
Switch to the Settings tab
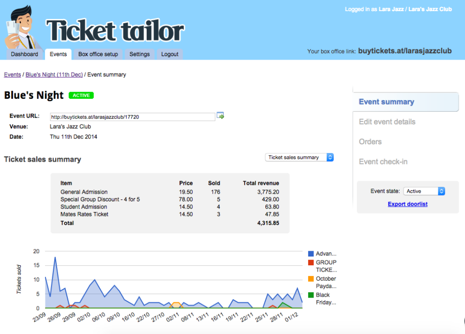pos(139,54)
